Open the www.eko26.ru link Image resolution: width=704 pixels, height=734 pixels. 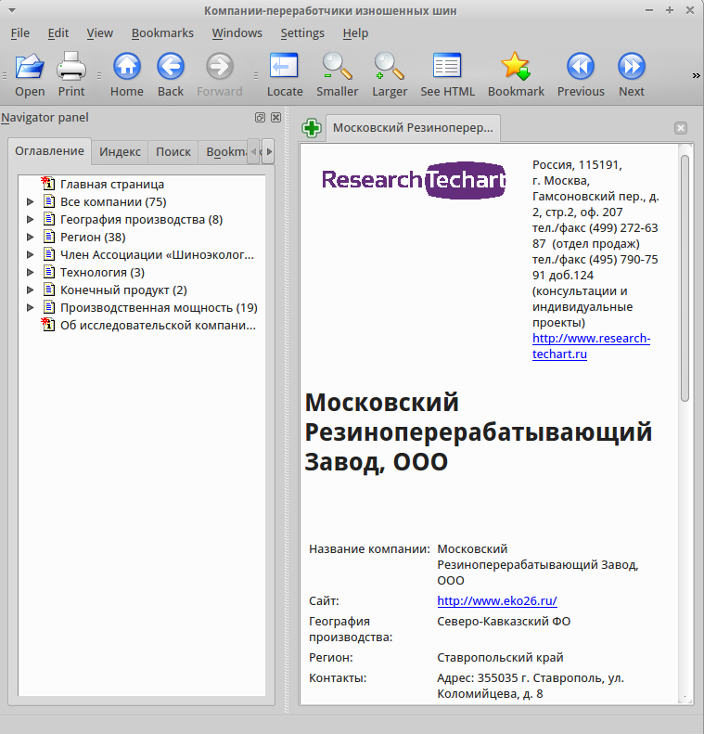(497, 600)
